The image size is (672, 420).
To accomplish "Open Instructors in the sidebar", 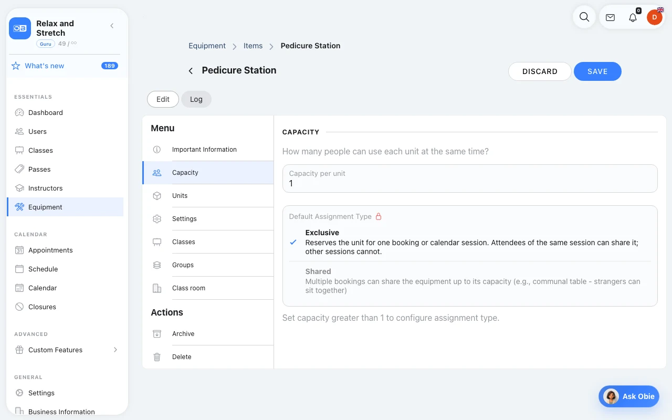I will coord(65,188).
